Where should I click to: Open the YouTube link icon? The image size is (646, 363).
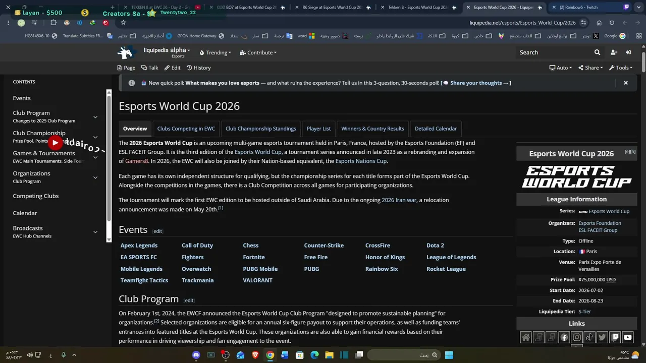pos(628,337)
